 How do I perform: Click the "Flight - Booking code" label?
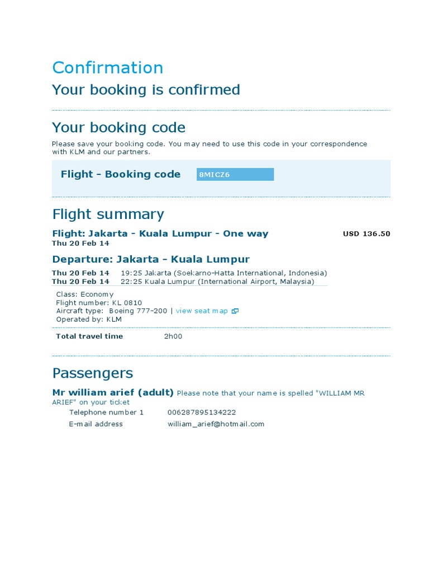tap(121, 174)
